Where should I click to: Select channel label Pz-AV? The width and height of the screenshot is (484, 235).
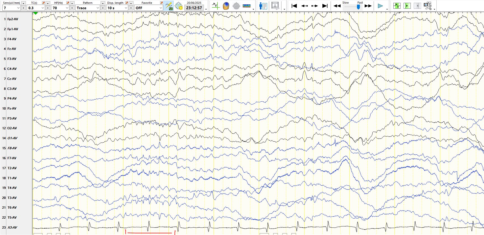click(12, 109)
